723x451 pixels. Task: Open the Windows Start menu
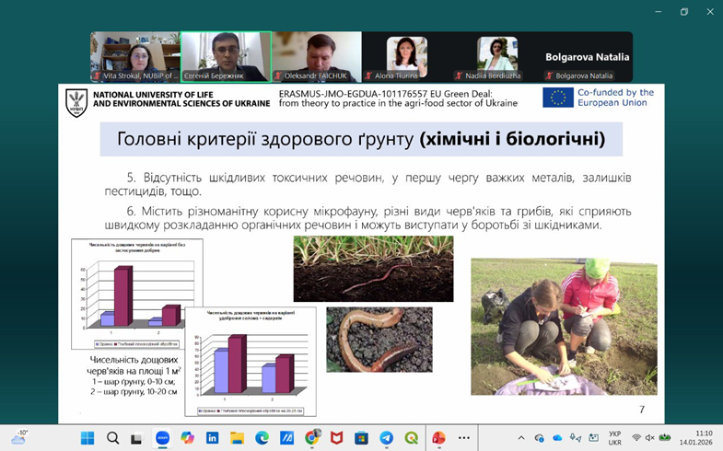[x=87, y=437]
